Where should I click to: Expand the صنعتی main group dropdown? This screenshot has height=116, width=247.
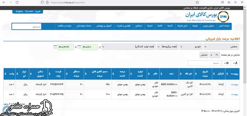point(221,47)
